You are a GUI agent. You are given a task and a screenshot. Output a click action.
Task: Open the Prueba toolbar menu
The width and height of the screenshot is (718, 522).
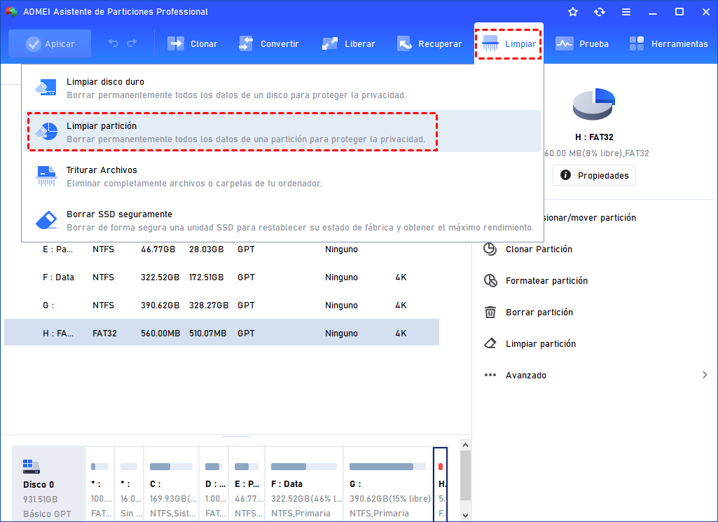(x=582, y=43)
